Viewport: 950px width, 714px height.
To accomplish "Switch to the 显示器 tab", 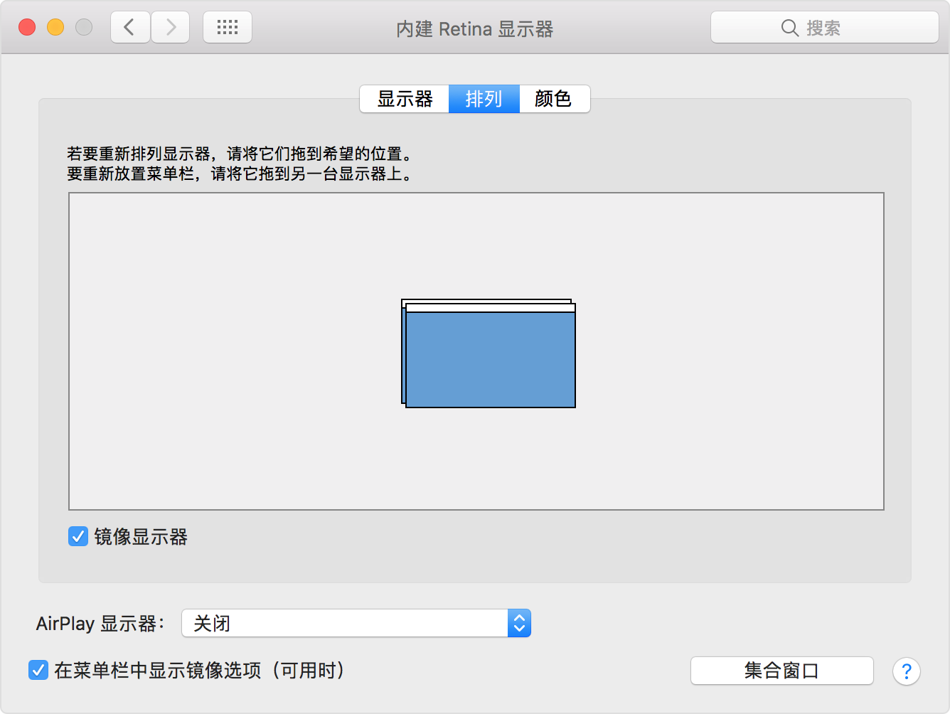I will (405, 99).
